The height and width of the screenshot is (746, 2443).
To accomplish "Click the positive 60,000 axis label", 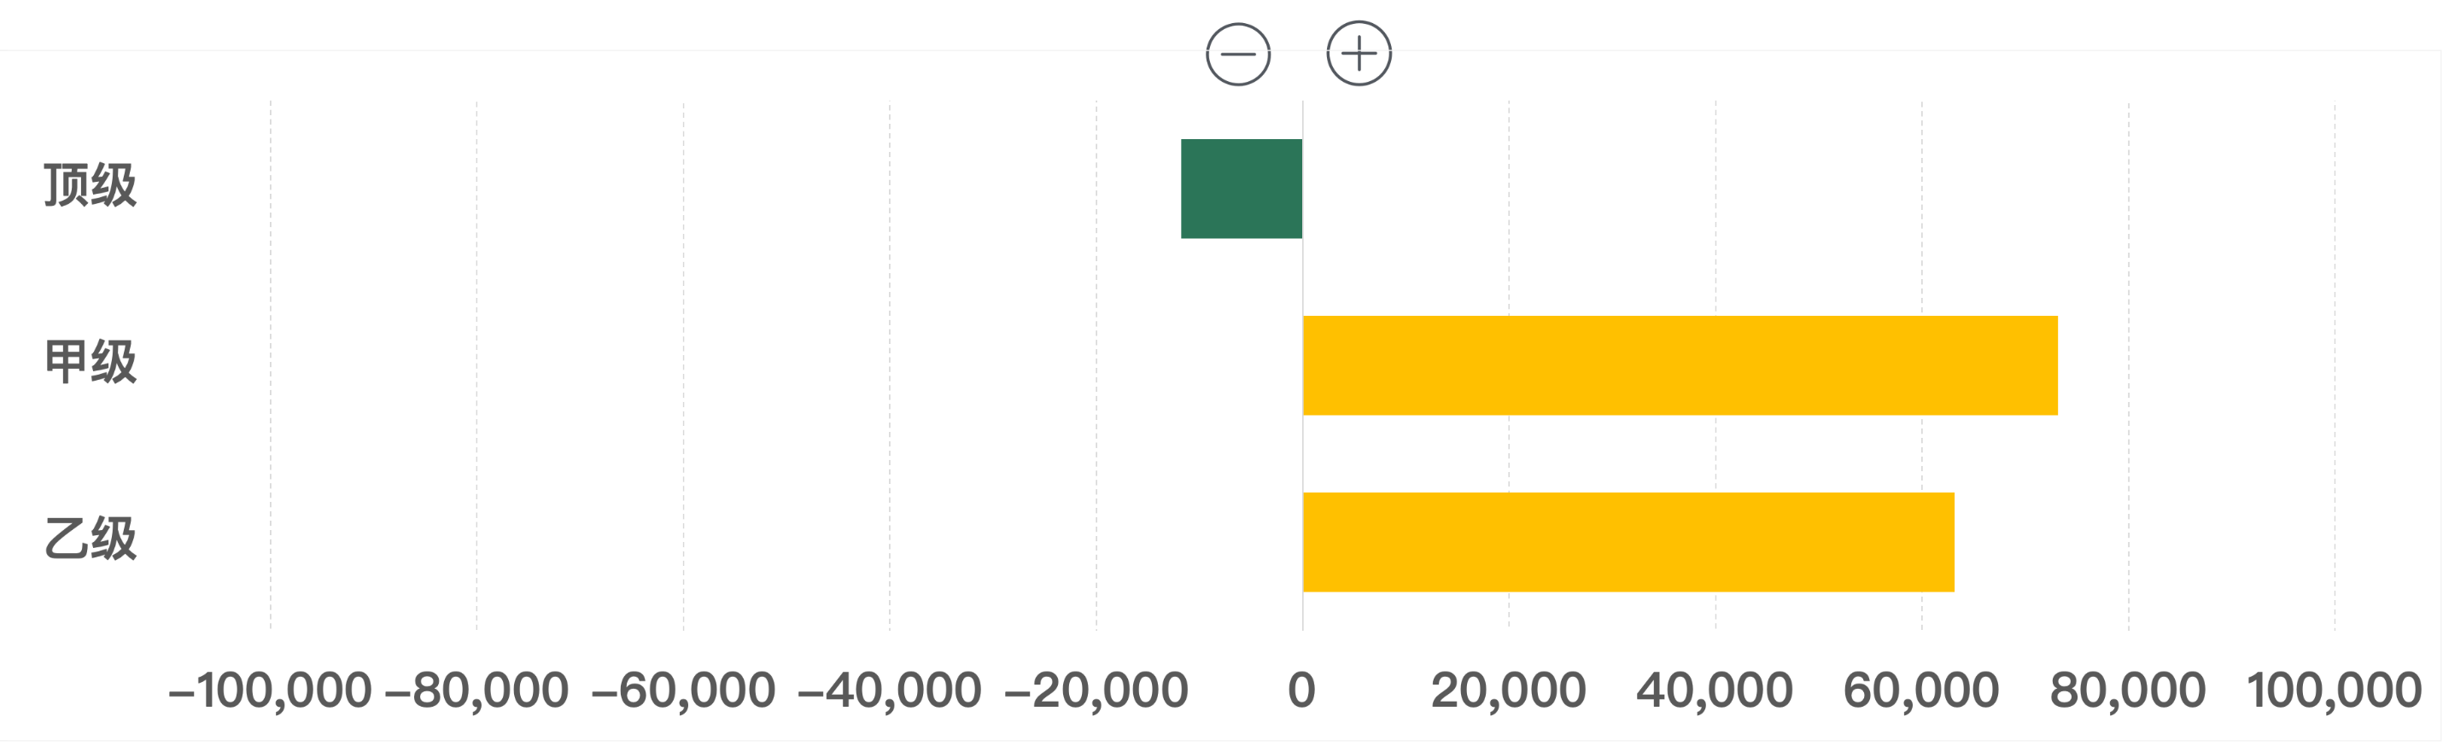I will point(1922,690).
